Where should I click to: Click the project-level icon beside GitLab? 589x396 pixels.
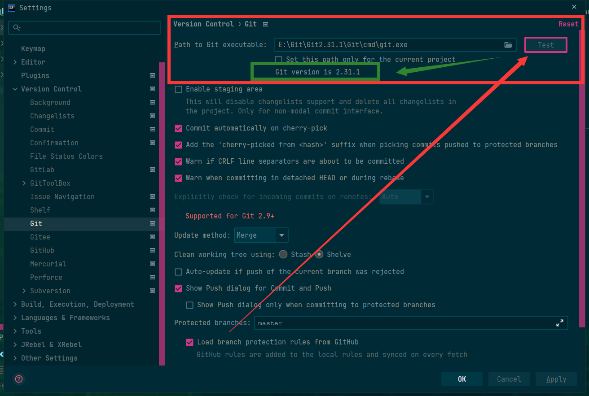point(153,170)
